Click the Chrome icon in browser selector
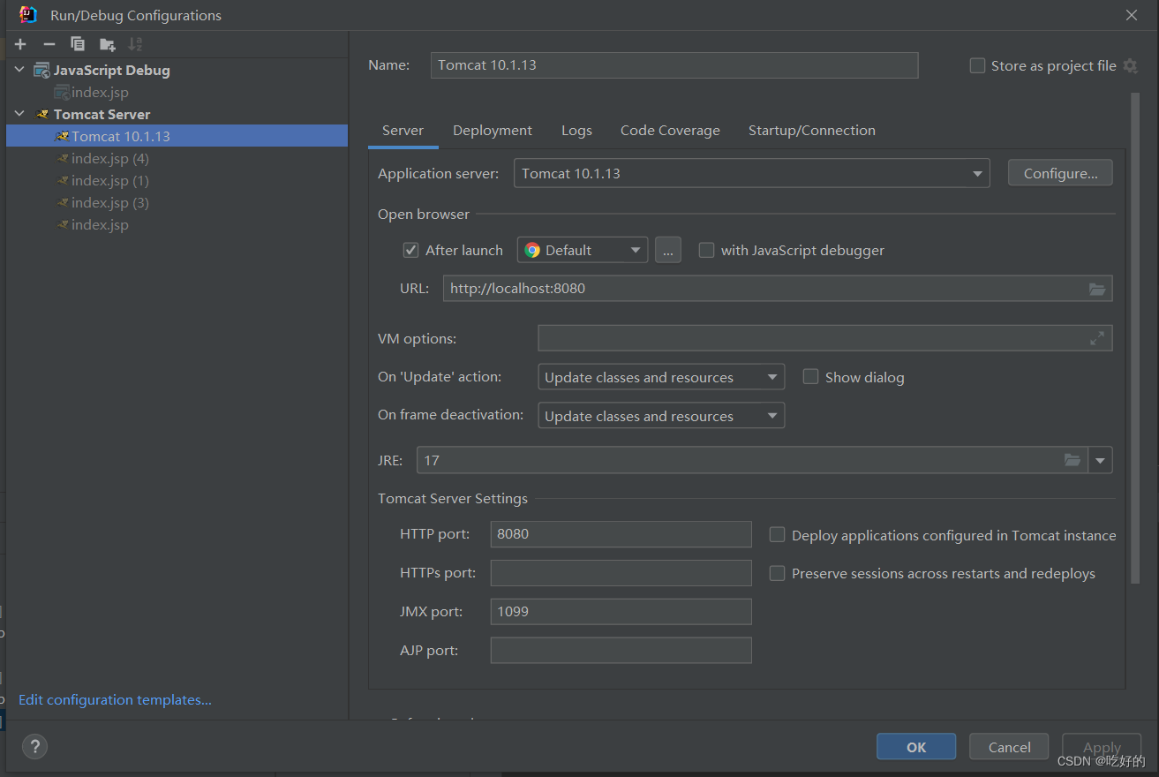This screenshot has height=777, width=1159. pos(532,250)
